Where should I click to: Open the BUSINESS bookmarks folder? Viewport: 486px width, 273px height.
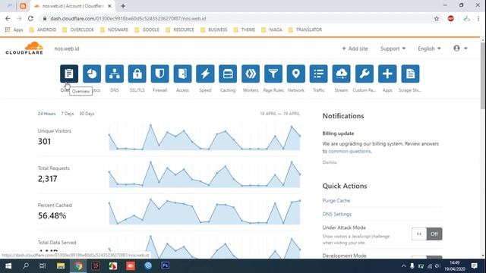pyautogui.click(x=214, y=30)
